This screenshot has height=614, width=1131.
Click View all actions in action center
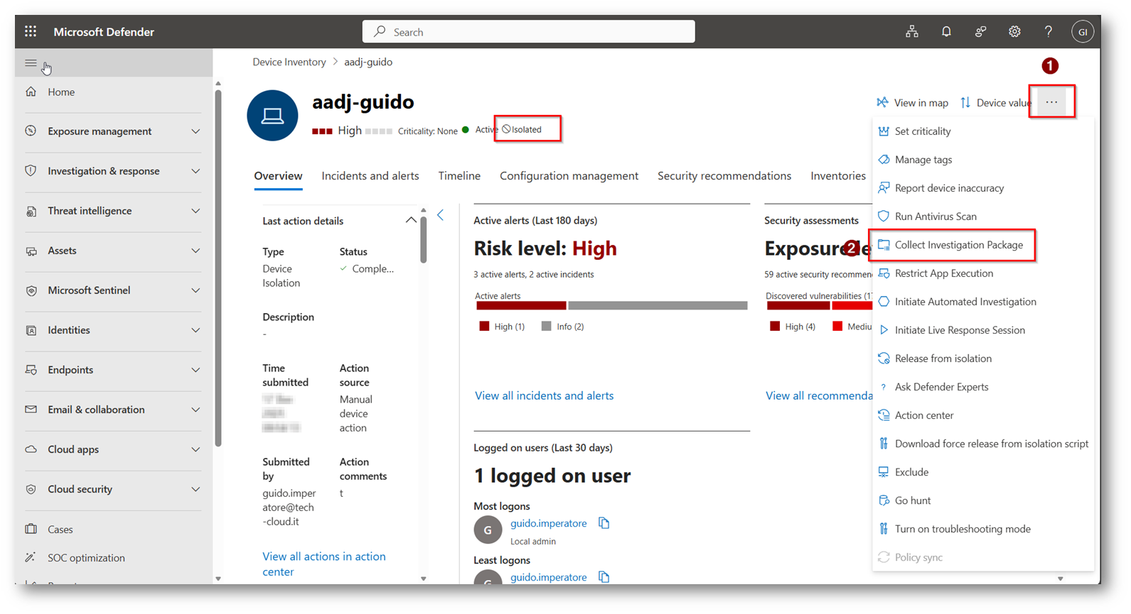[324, 564]
